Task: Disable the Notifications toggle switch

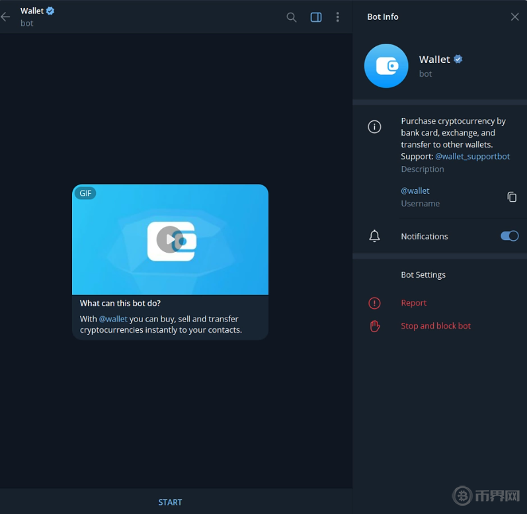Action: [509, 236]
